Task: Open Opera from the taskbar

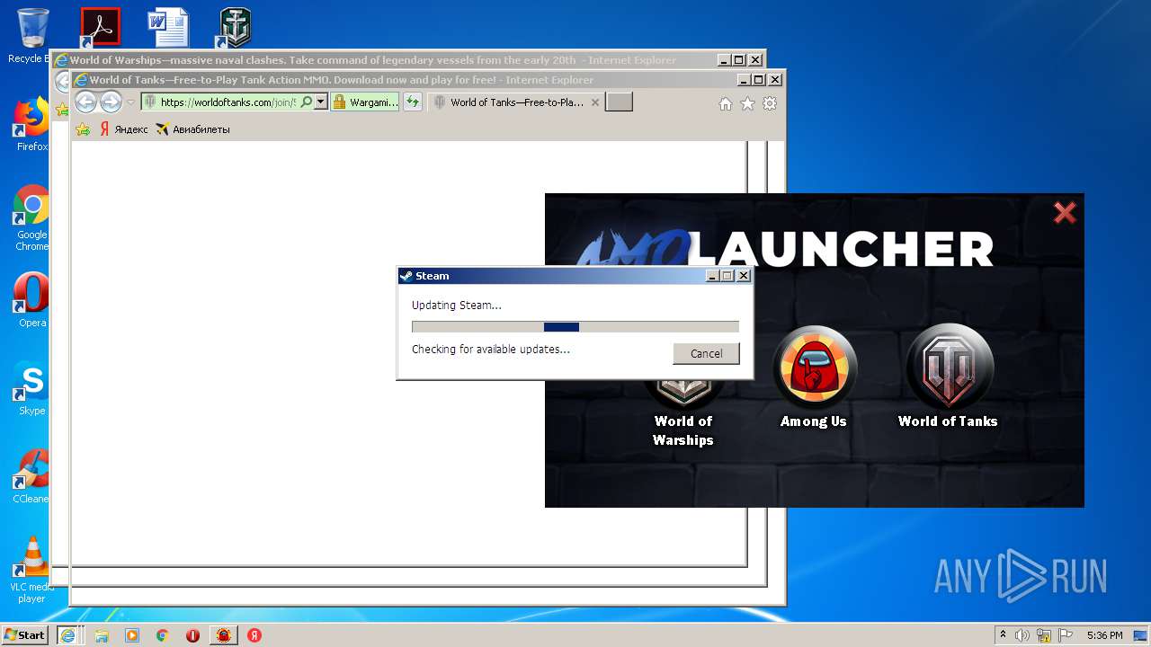Action: (x=192, y=634)
